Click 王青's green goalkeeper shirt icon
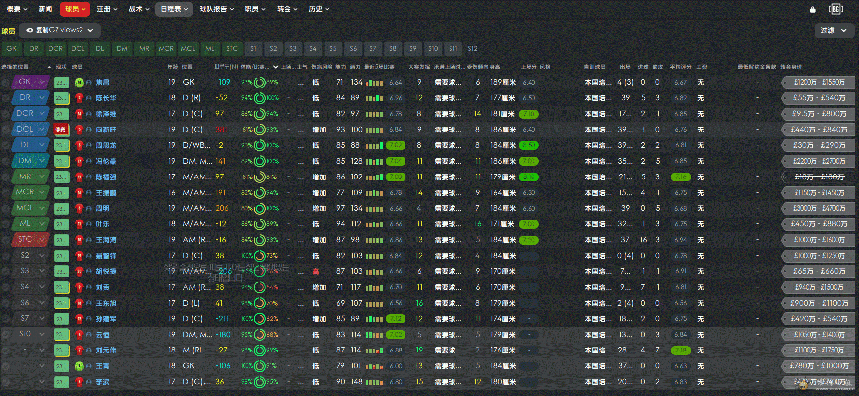 (79, 366)
